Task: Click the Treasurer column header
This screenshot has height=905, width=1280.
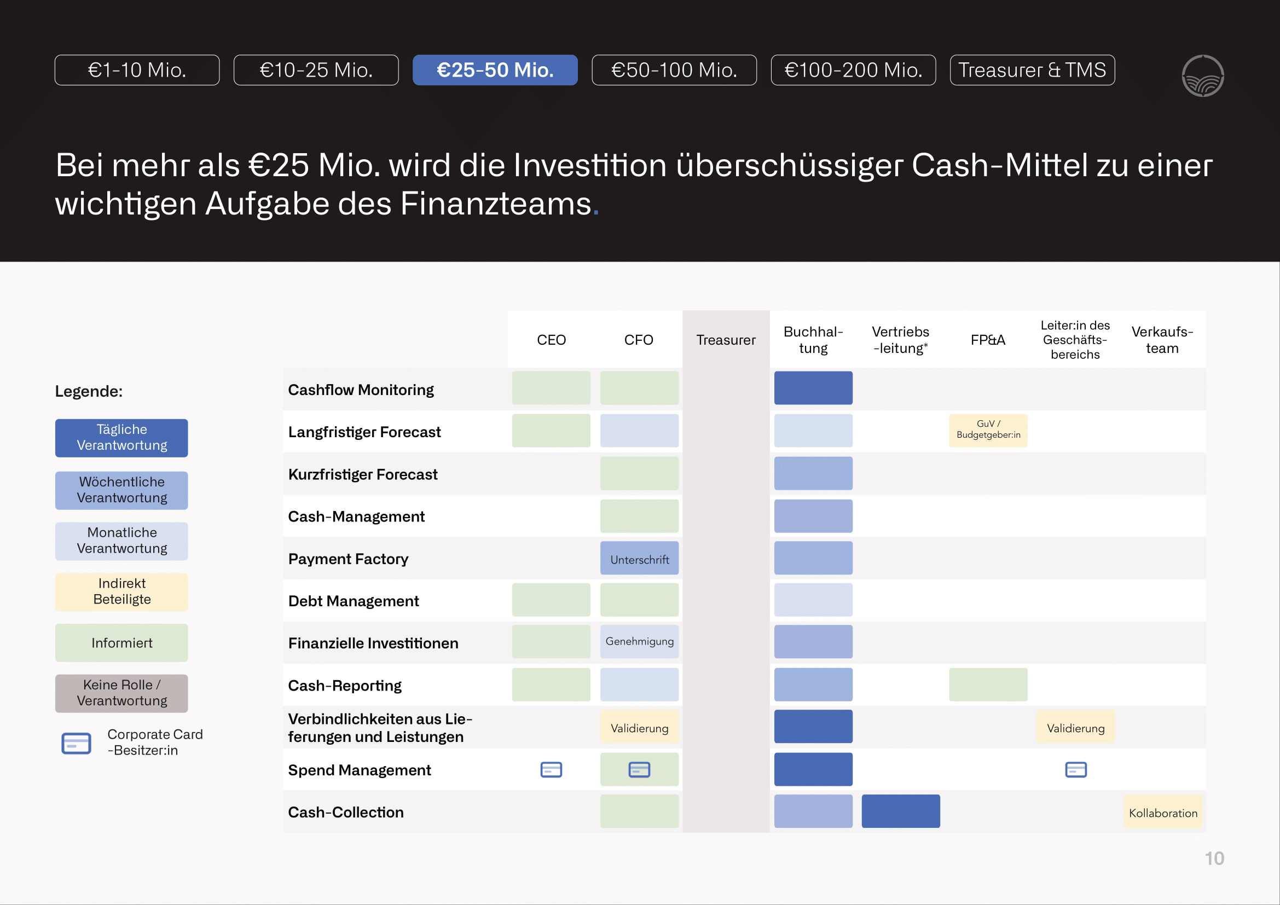Action: coord(726,340)
